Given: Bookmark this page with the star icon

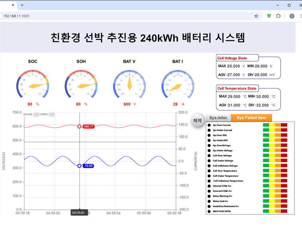Looking at the screenshot, I should 256,16.
